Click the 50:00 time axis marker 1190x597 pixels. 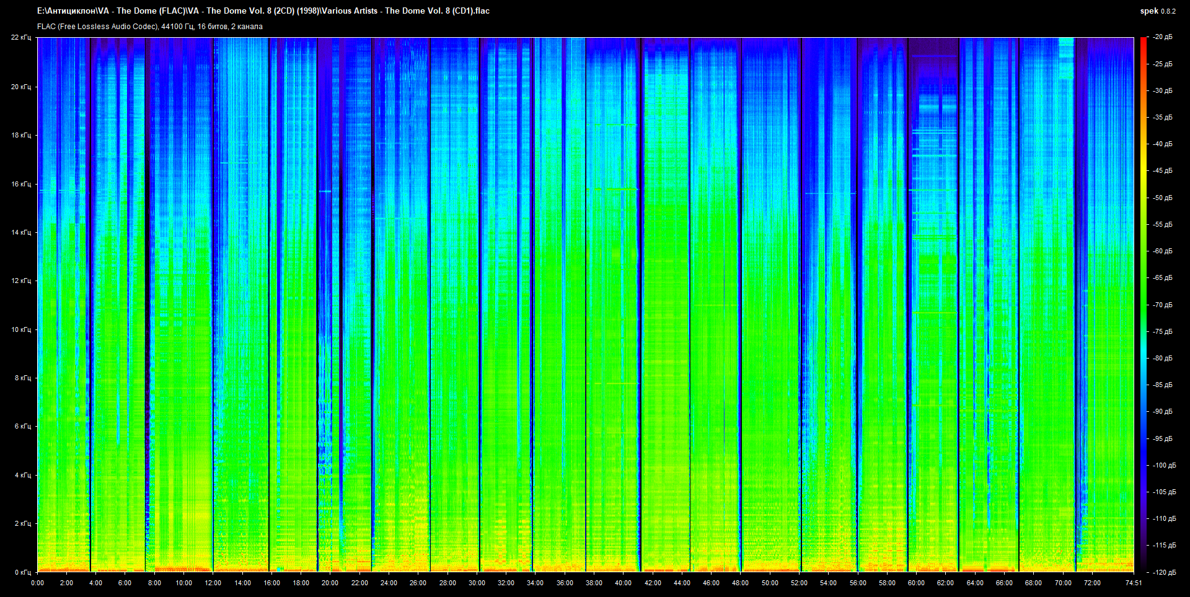(x=770, y=583)
